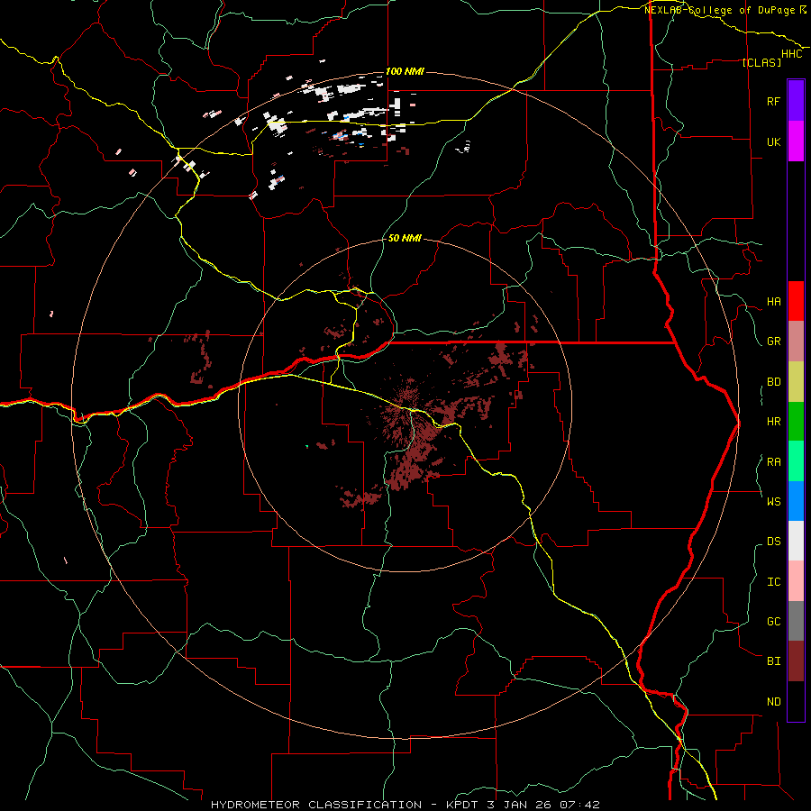Click the HYDROMETEOR CLASSIFICATION - KPDT title line
Image resolution: width=811 pixels, height=811 pixels.
(405, 805)
